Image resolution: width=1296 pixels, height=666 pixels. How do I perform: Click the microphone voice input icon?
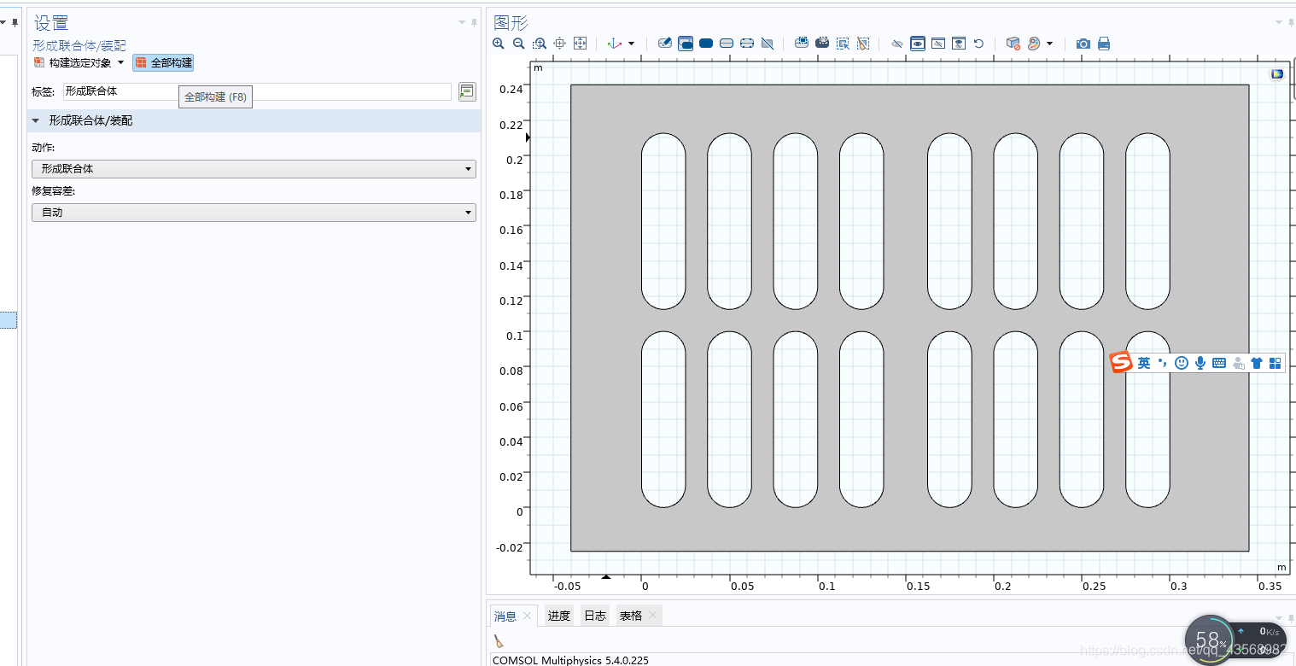pyautogui.click(x=1200, y=363)
